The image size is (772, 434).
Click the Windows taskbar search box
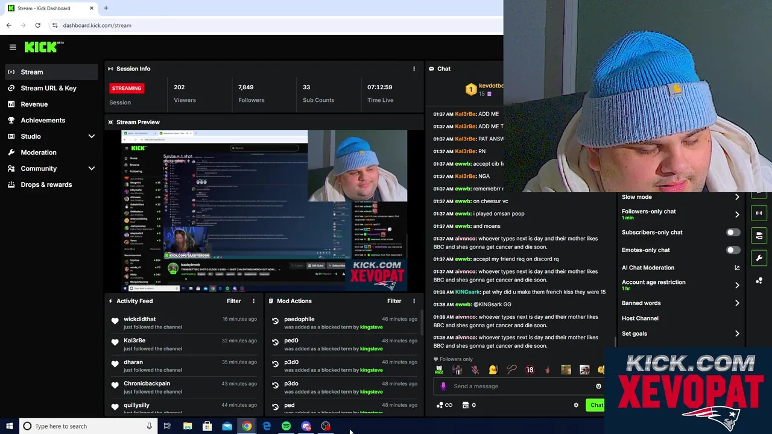[88, 426]
